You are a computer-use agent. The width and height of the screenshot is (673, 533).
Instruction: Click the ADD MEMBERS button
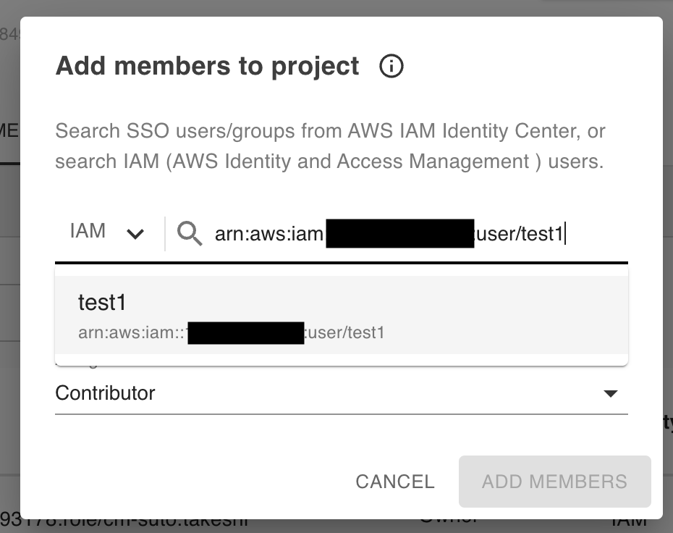click(x=554, y=482)
